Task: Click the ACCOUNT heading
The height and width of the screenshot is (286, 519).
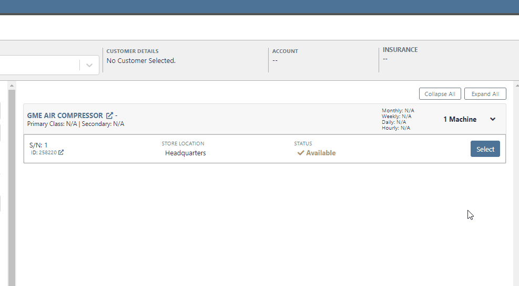Action: (285, 51)
